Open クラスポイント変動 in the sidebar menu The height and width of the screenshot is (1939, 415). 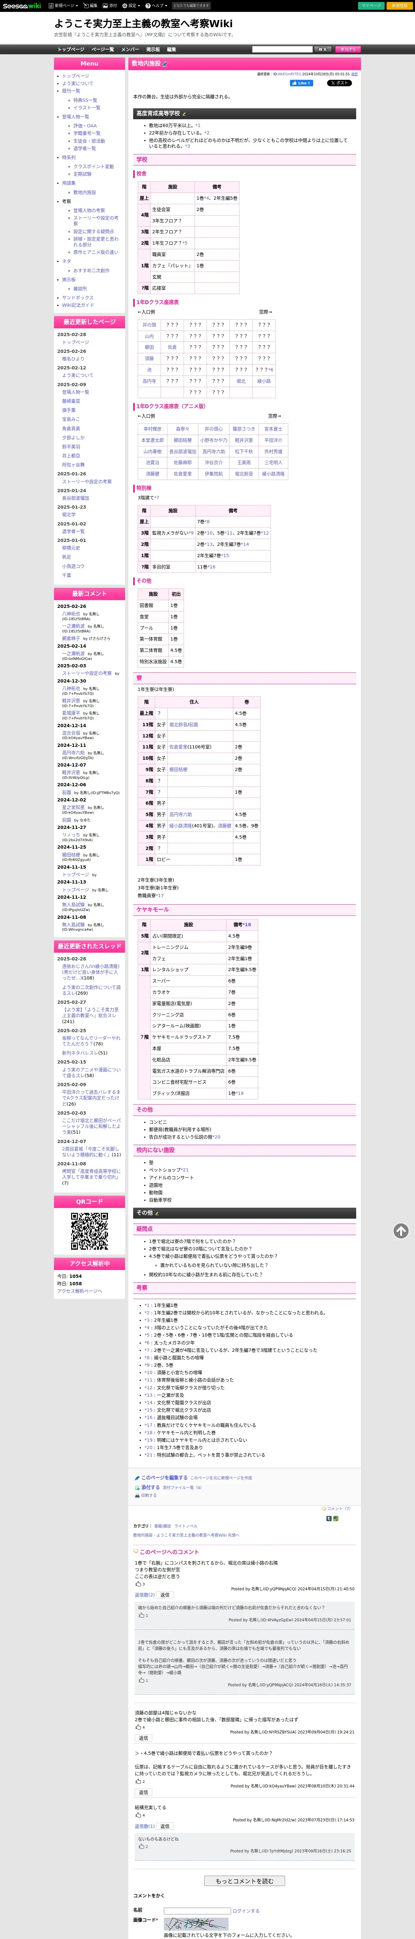[x=93, y=166]
